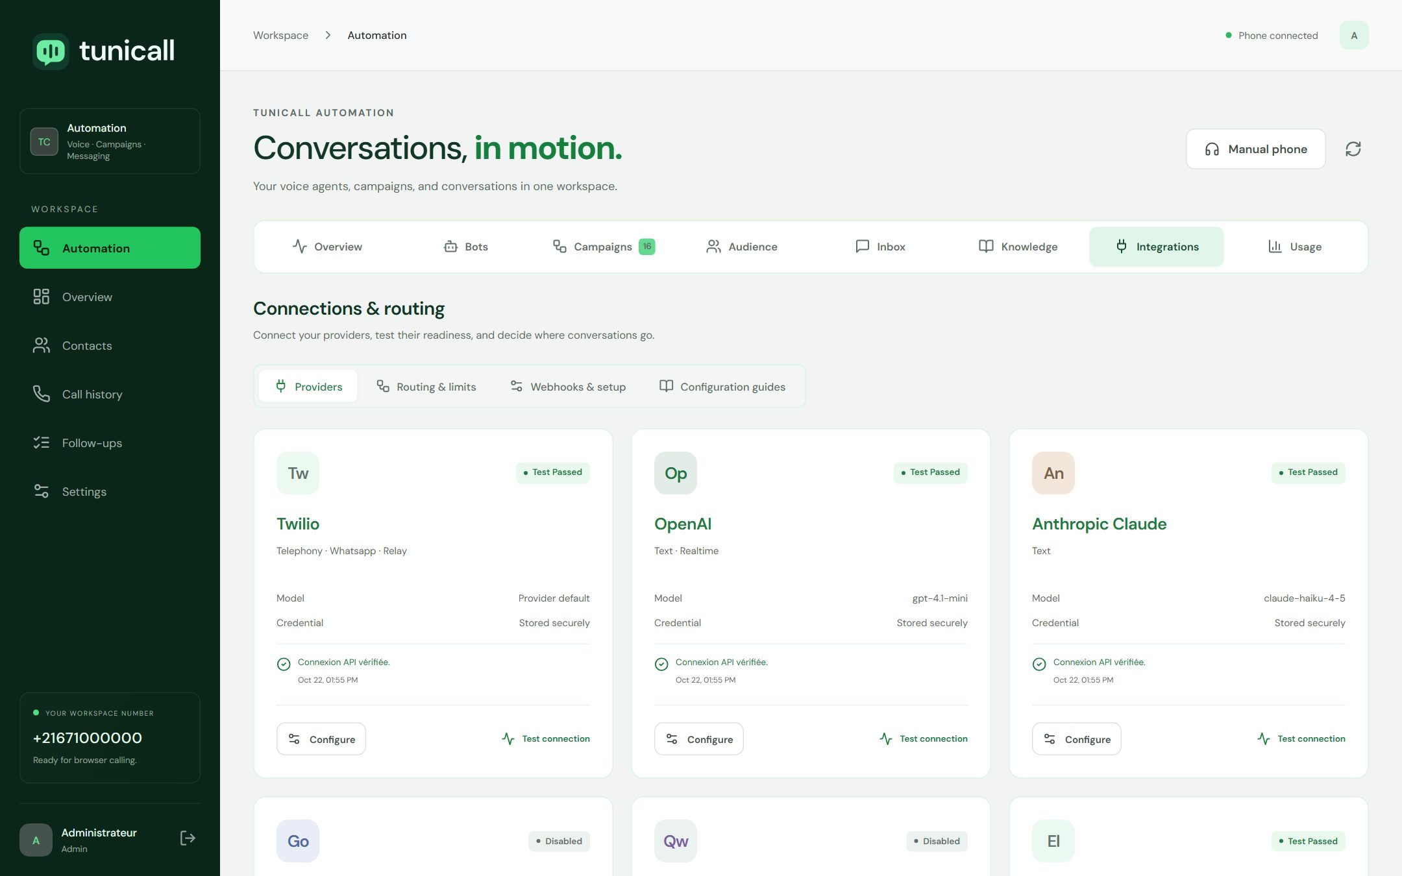Click the refresh icon beside Manual phone
This screenshot has width=1402, height=876.
[1353, 149]
